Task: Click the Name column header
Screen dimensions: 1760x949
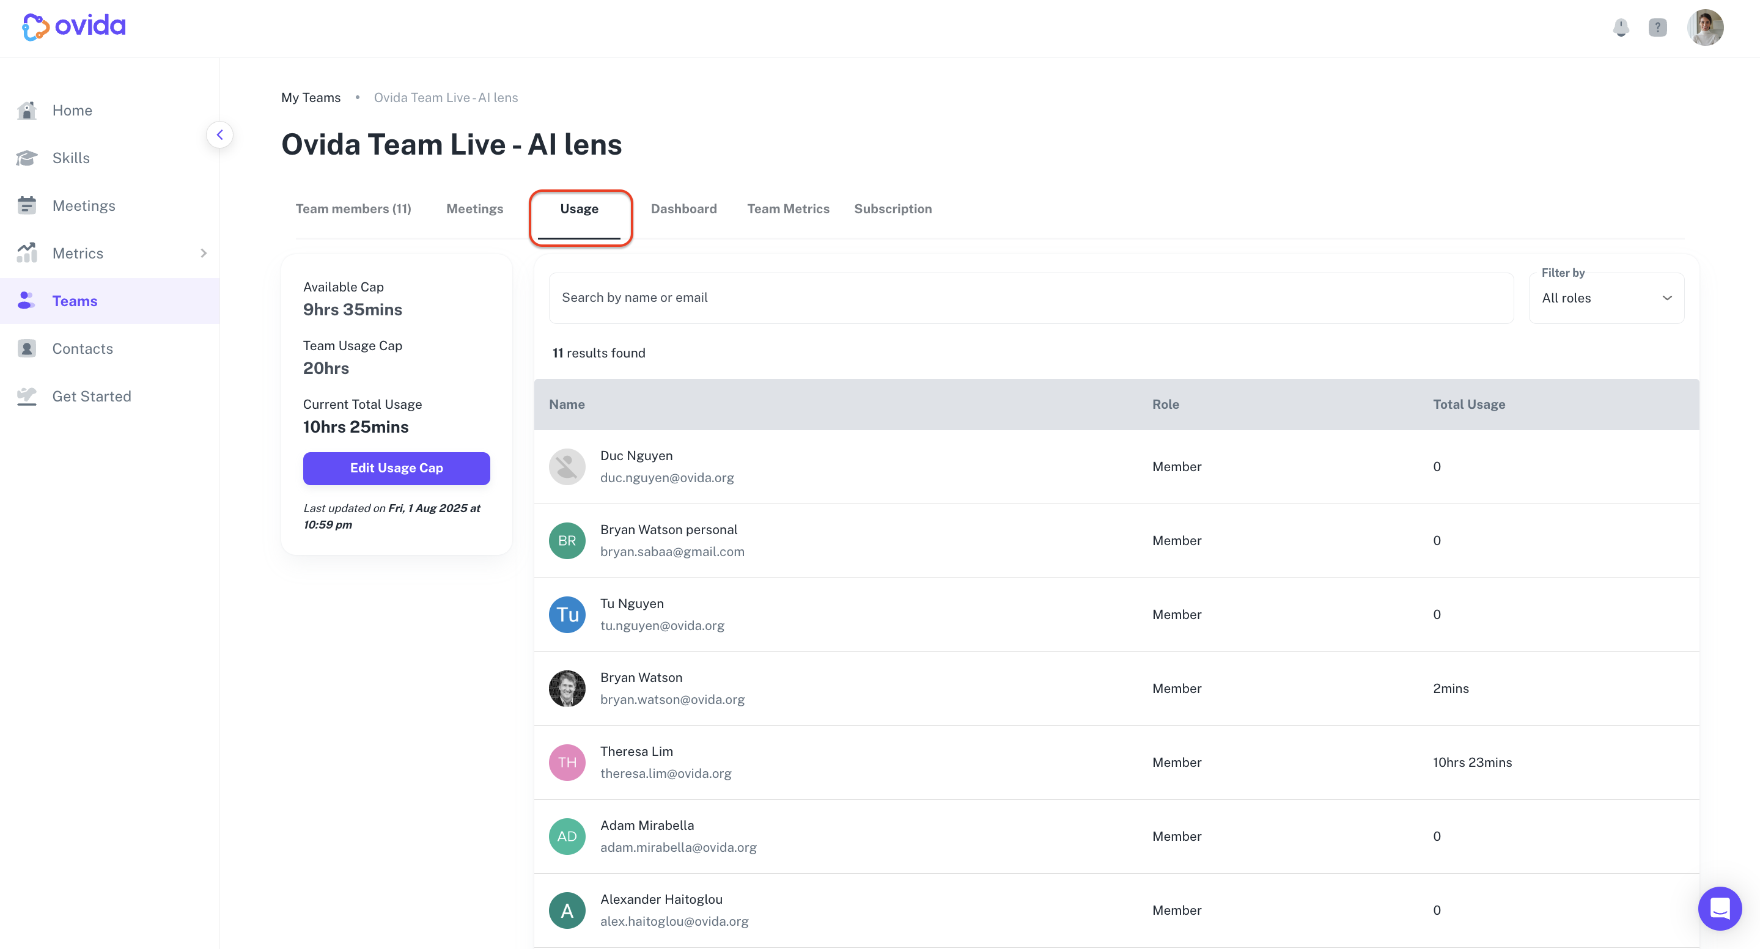Action: coord(567,404)
